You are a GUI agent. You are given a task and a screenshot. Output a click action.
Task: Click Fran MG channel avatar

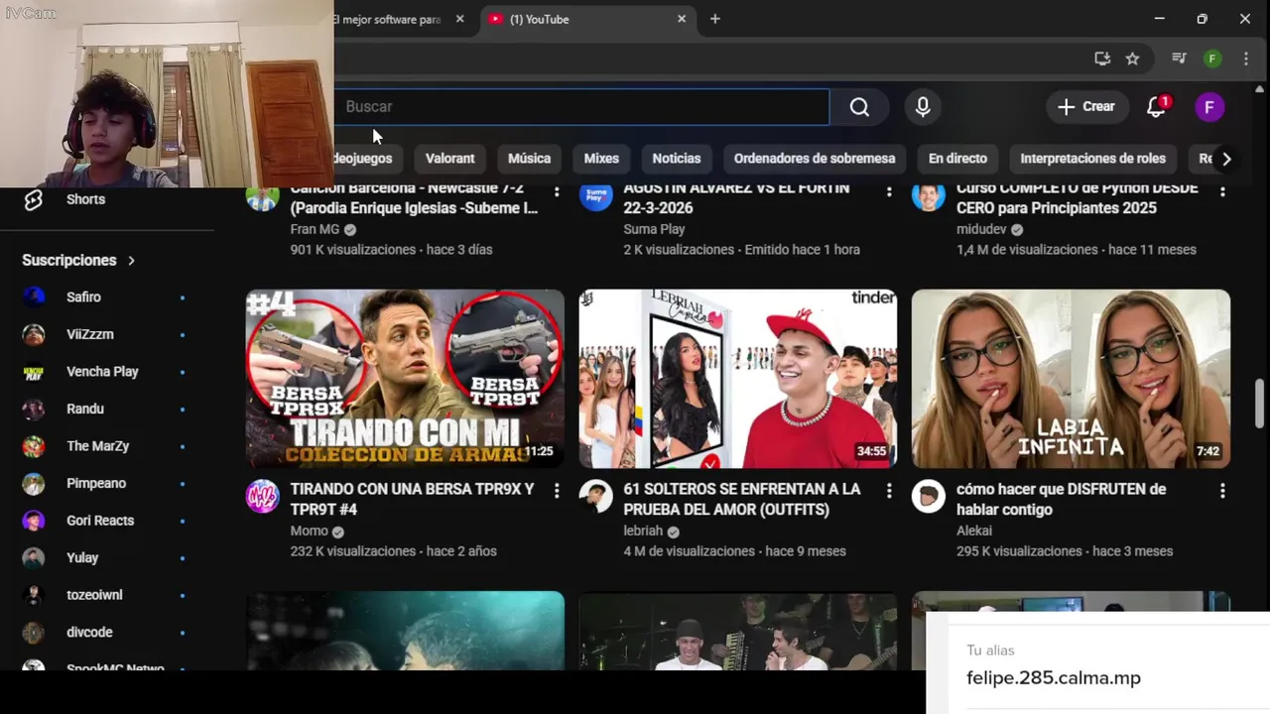point(263,198)
